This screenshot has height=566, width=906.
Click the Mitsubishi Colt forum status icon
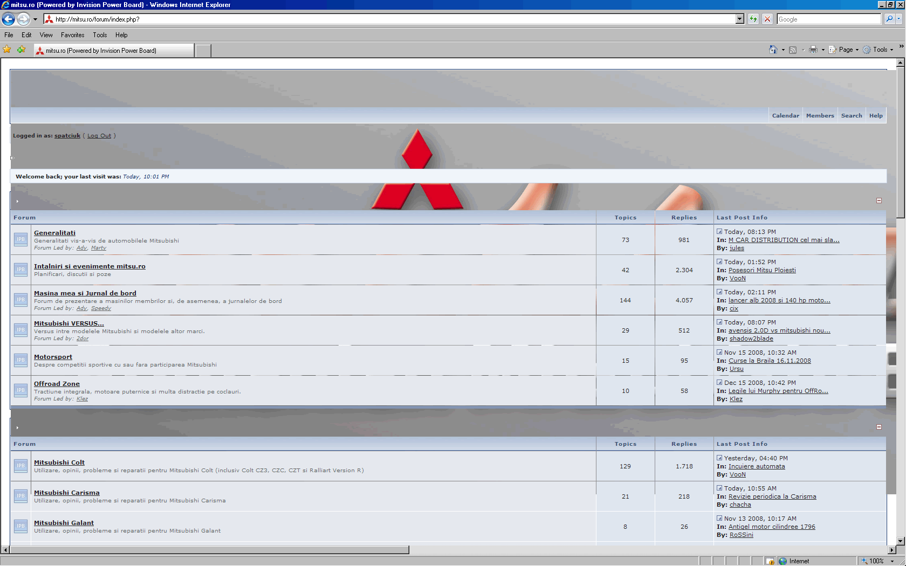[20, 466]
